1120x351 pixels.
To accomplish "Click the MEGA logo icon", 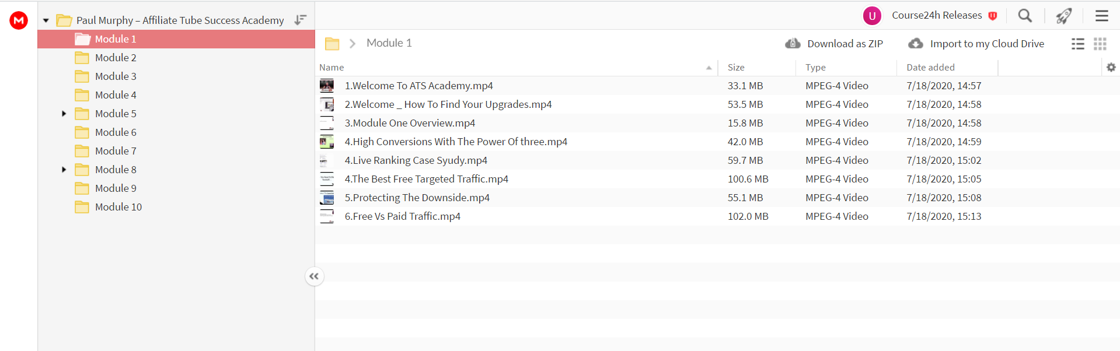I will 19,20.
